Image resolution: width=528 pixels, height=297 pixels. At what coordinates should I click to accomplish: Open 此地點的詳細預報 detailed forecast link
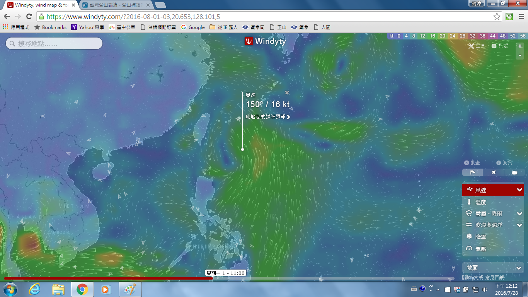(x=267, y=117)
